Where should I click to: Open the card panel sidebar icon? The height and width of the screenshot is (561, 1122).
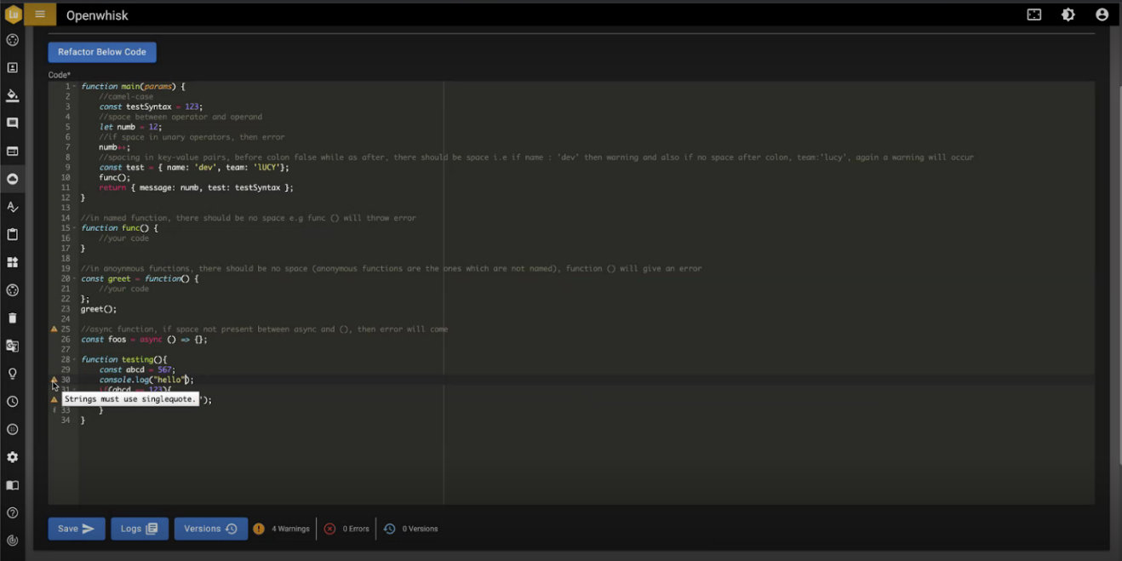[x=13, y=152]
